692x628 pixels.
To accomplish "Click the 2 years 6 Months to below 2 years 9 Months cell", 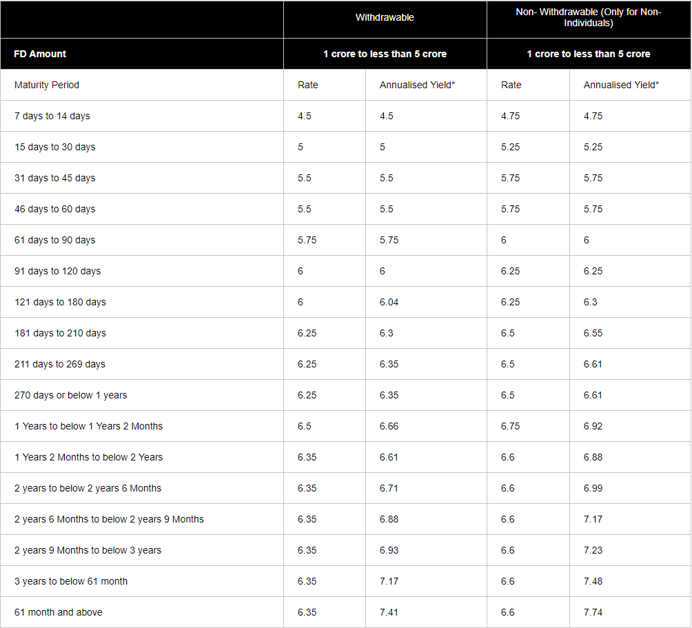I will 142,520.
